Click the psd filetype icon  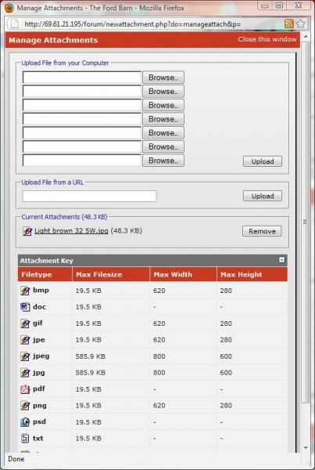[x=25, y=422]
